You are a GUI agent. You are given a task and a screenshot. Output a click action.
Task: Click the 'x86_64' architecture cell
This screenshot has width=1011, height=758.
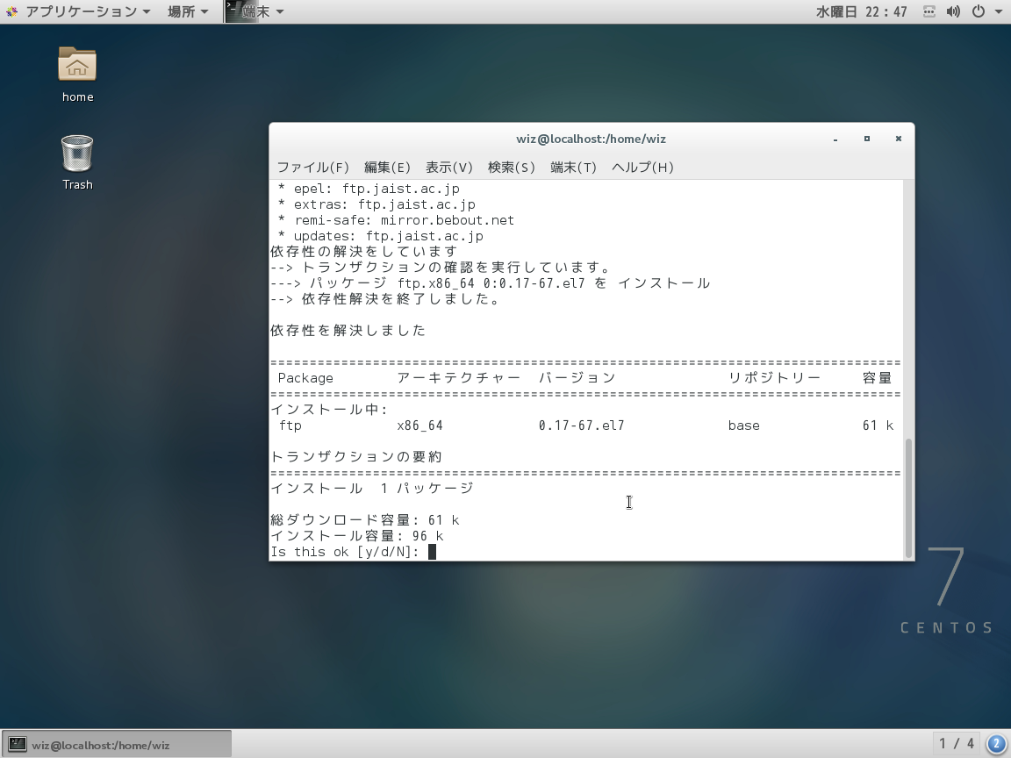419,425
